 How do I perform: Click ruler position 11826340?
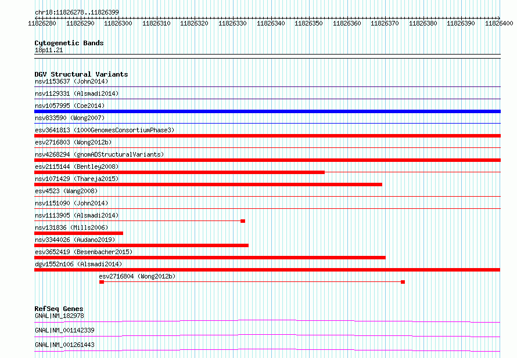click(271, 23)
